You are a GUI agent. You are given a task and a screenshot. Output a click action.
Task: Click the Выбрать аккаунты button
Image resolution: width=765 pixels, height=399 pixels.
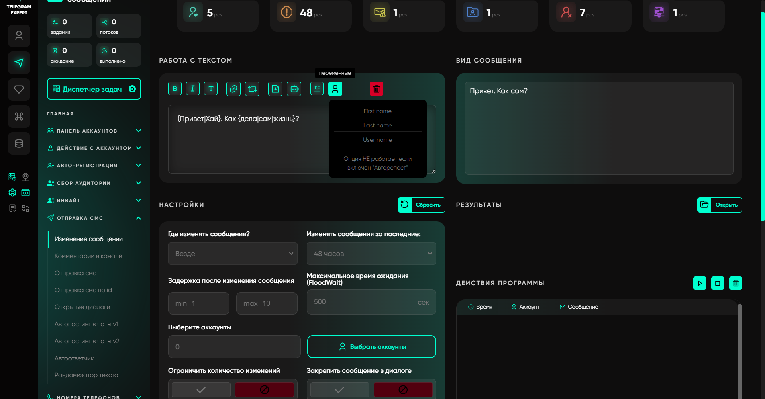(371, 347)
